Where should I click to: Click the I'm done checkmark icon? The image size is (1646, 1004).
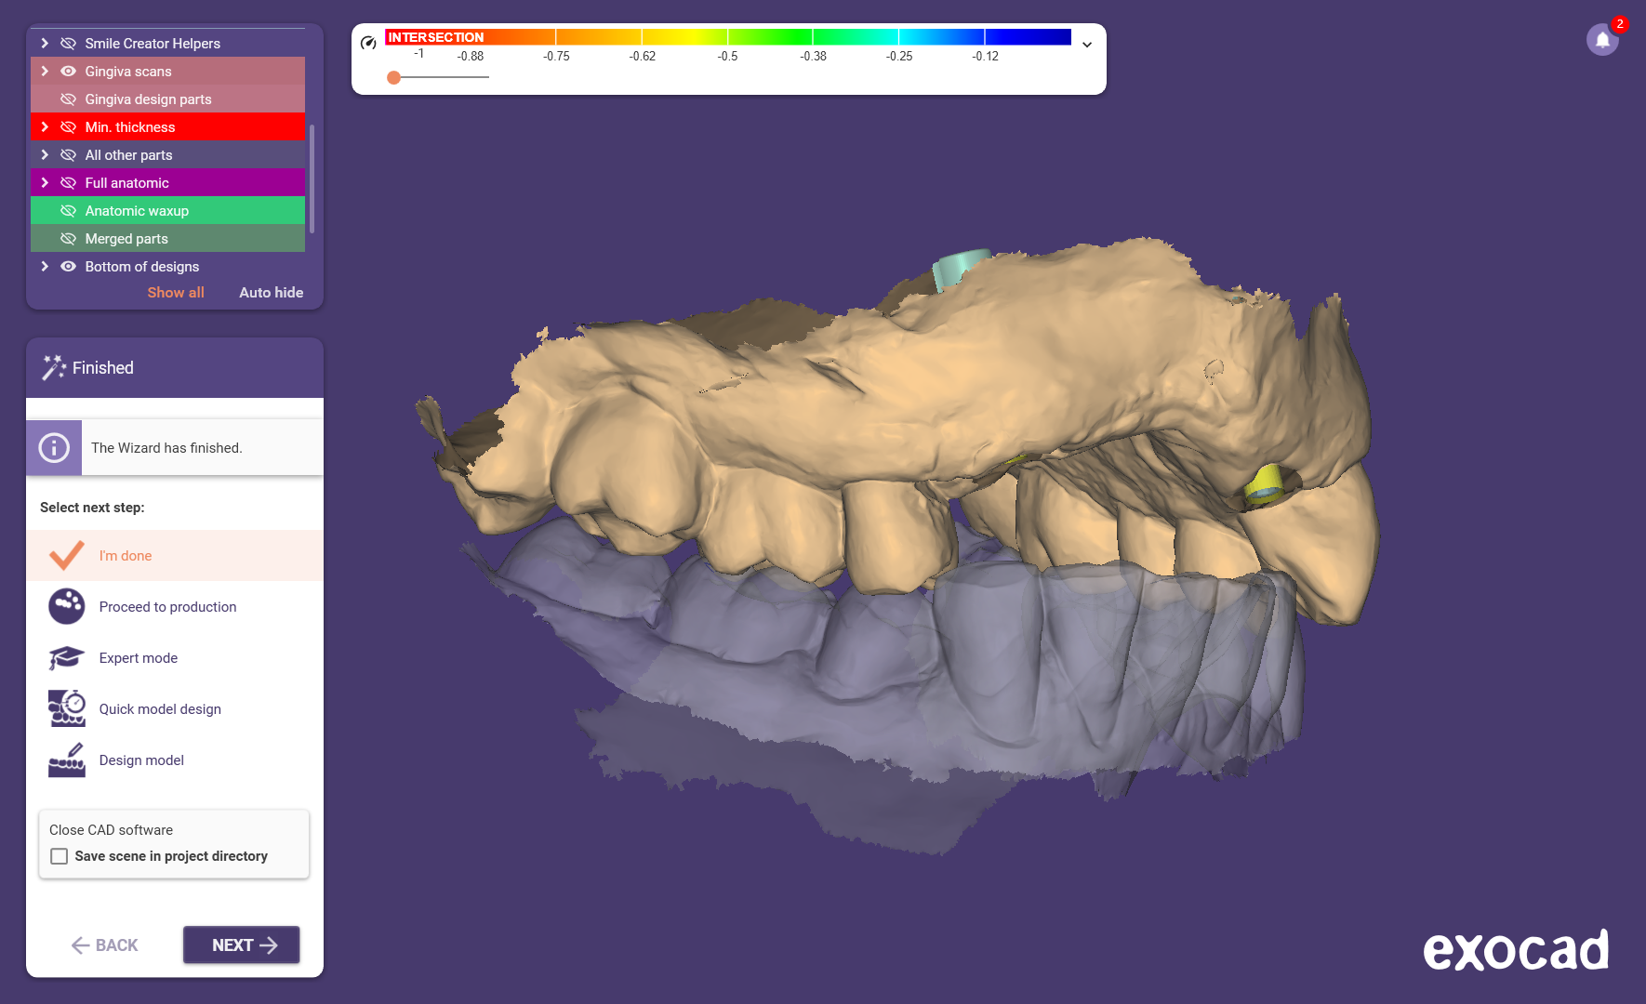66,556
